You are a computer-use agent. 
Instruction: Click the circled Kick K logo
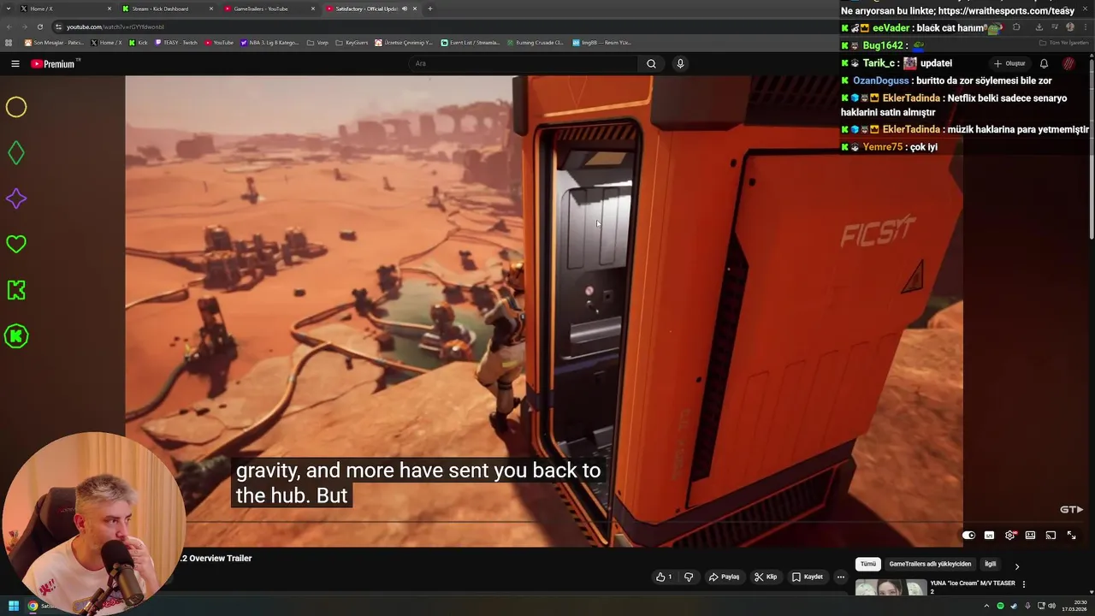16,336
